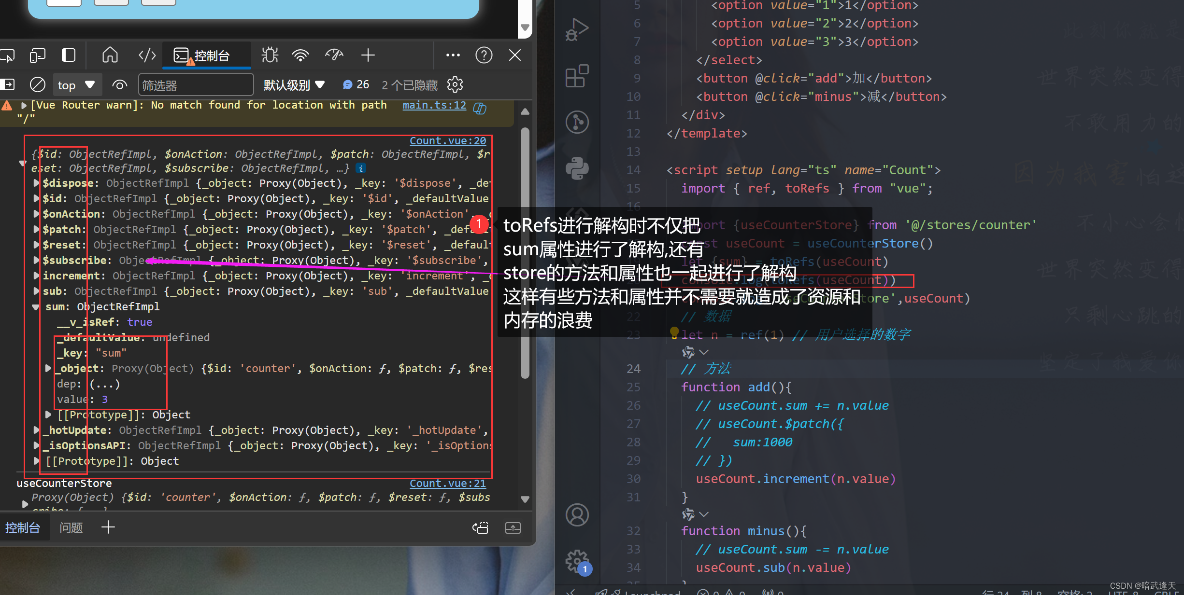Expand the $dispose ObjectRefImpl entry
Screen dimensions: 1184x595
pos(36,183)
